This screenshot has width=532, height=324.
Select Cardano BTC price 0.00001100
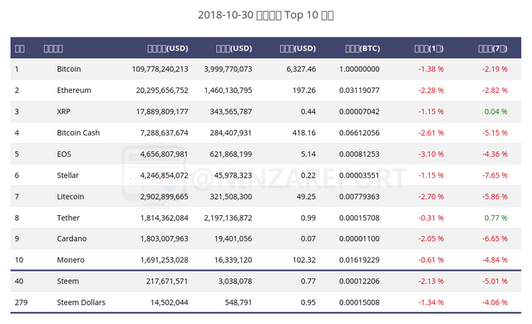tap(359, 238)
